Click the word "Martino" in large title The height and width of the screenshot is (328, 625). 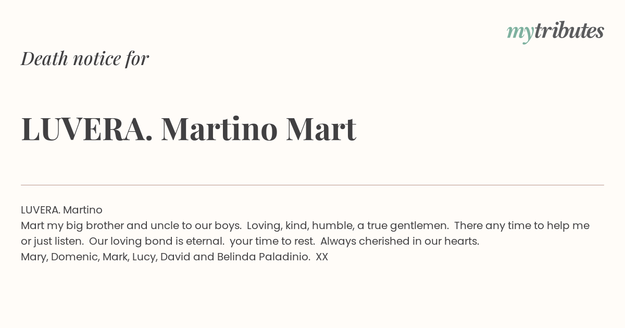[x=219, y=129]
